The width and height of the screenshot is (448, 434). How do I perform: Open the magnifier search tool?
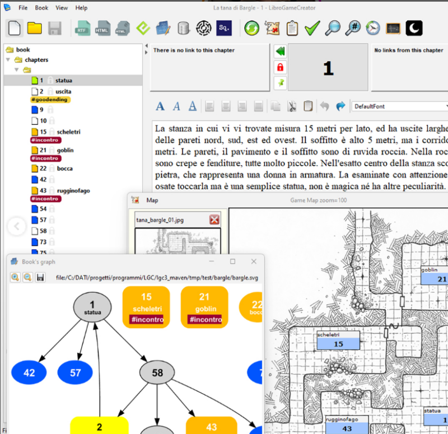[333, 28]
